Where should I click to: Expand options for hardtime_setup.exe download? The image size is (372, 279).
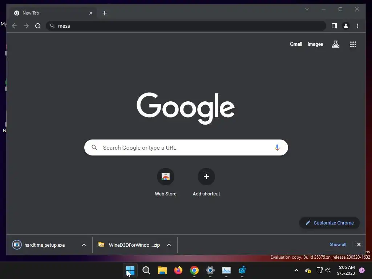84,245
